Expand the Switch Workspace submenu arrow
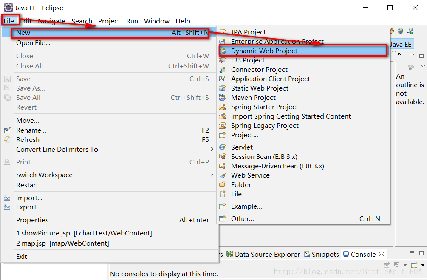427x280 pixels. coord(212,175)
